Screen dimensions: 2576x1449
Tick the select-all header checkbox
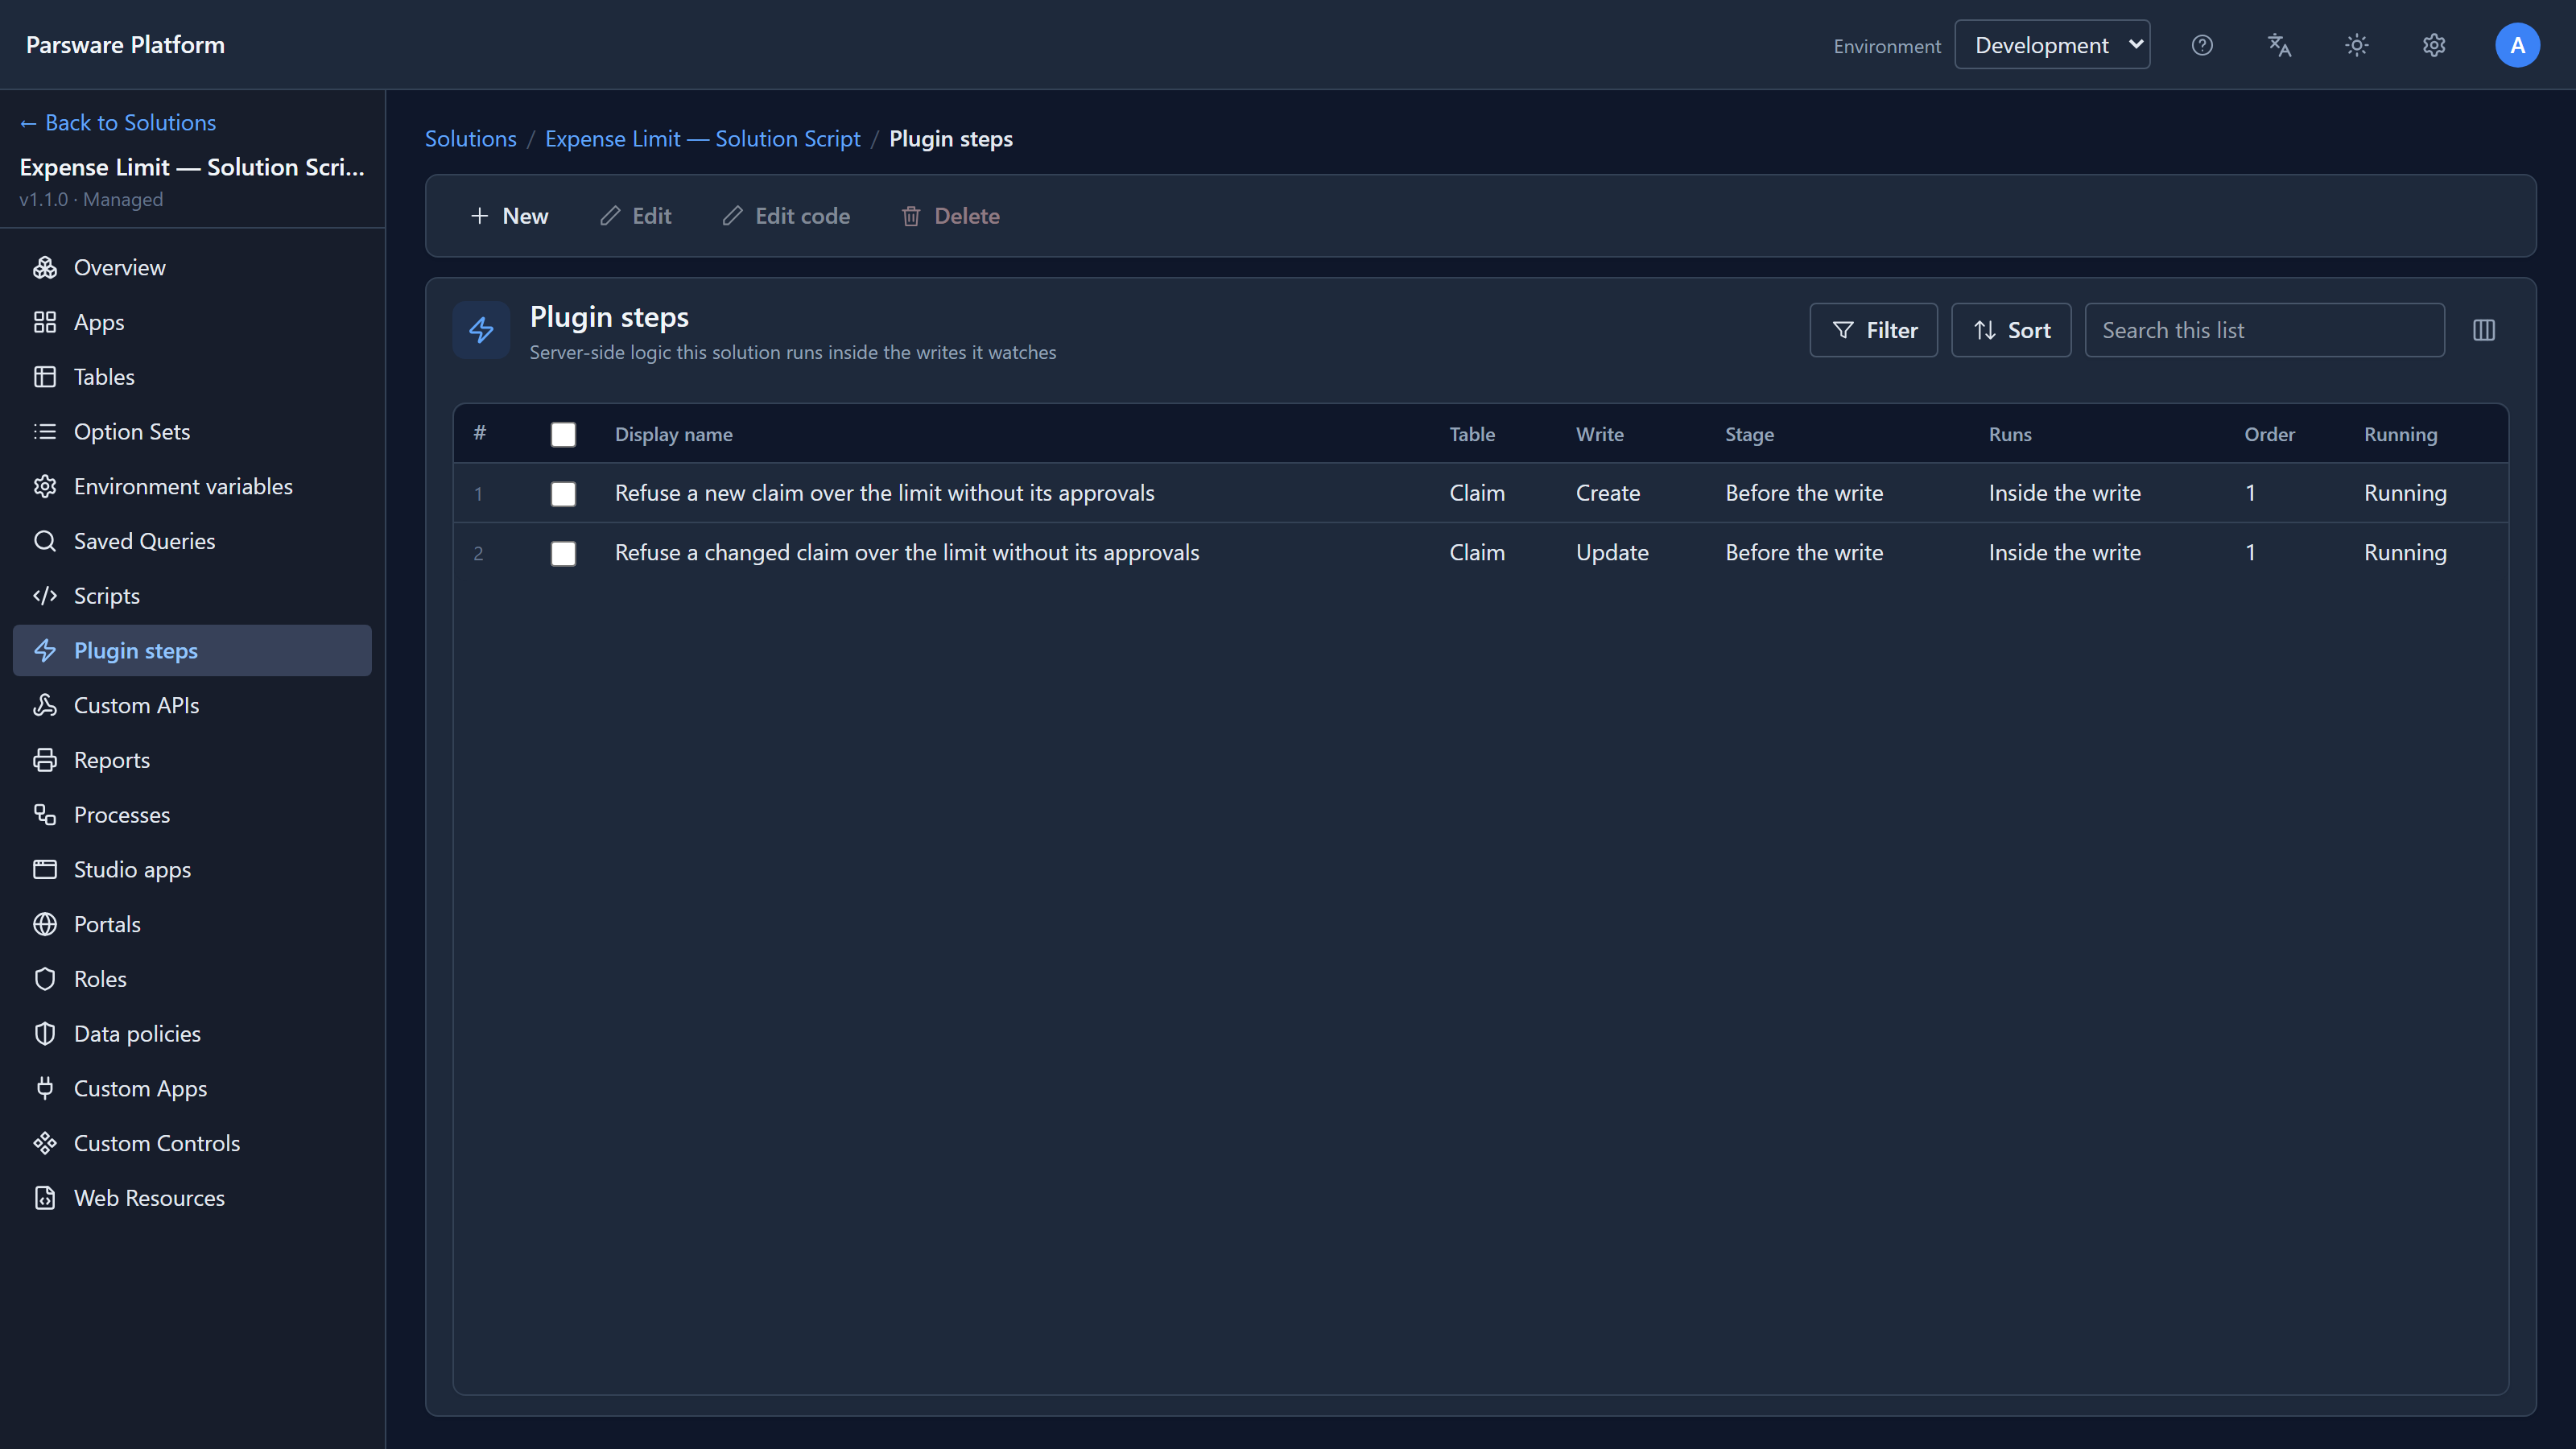tap(563, 434)
